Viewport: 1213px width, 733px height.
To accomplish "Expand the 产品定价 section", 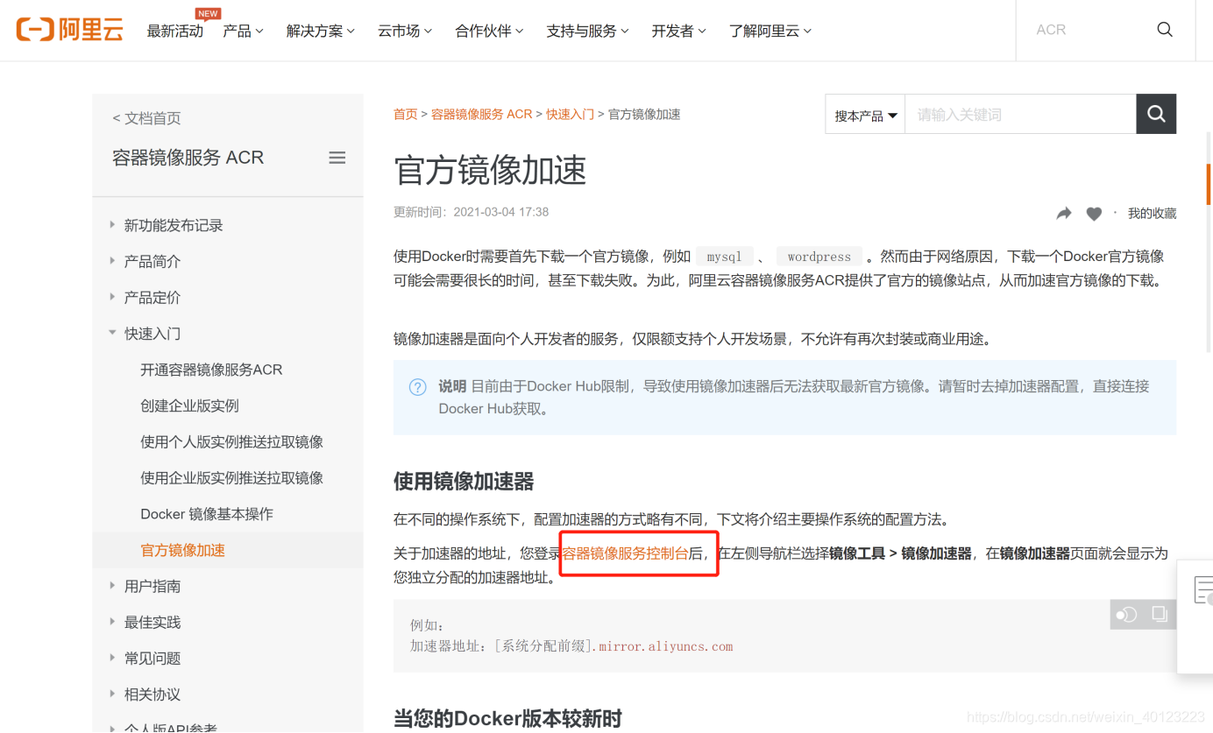I will [x=153, y=297].
